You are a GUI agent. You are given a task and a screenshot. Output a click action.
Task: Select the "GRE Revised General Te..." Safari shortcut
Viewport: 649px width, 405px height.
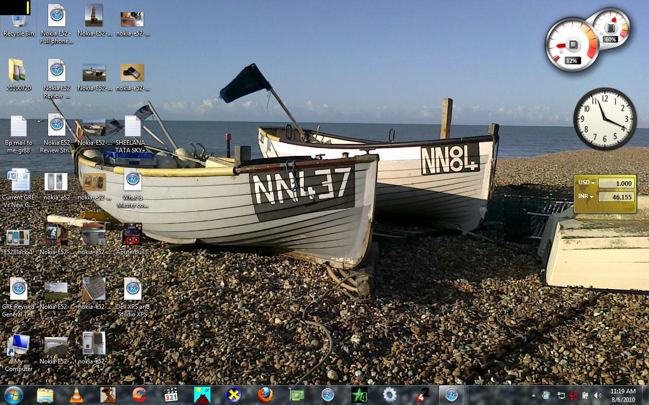pyautogui.click(x=19, y=298)
